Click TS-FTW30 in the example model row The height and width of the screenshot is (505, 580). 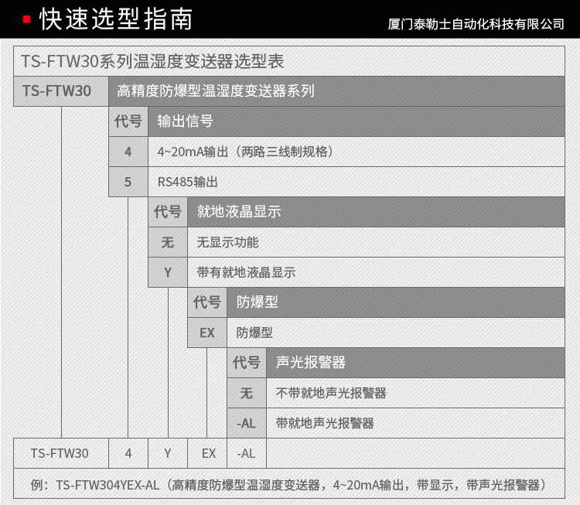[x=60, y=454]
